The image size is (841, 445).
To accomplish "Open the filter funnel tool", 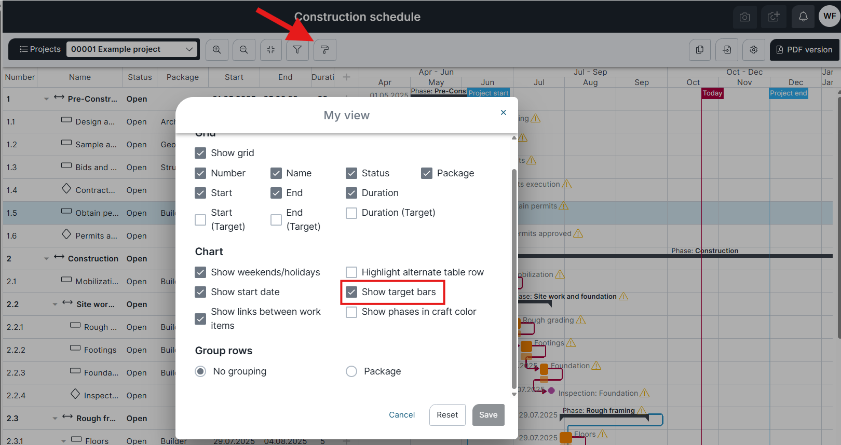I will 297,50.
